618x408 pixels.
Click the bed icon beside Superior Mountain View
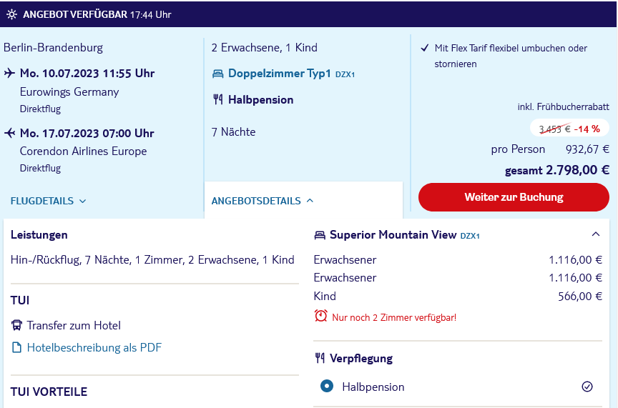point(320,235)
